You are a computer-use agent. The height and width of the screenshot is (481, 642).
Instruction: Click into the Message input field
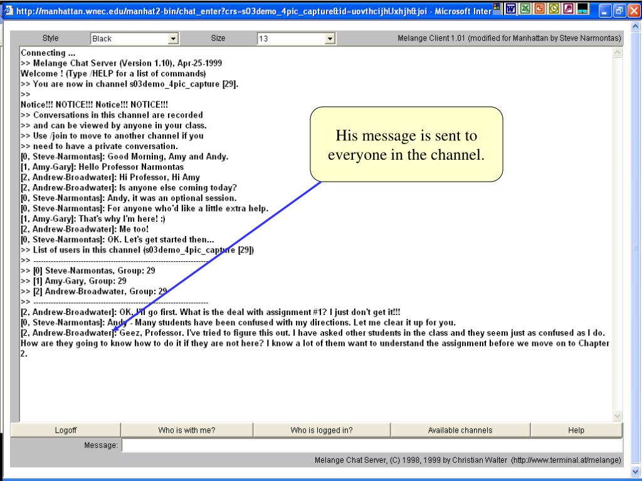(x=372, y=445)
